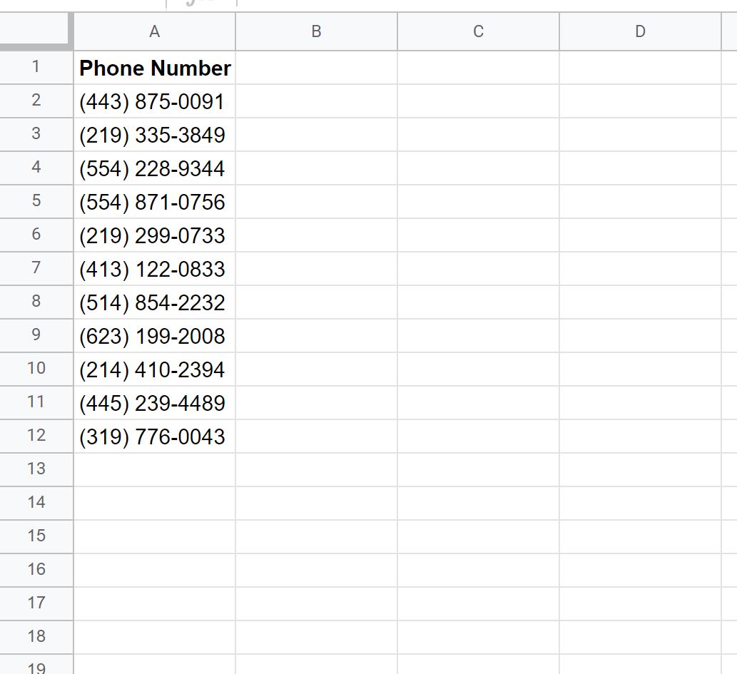Select cell with (219) 335-3849

(155, 134)
